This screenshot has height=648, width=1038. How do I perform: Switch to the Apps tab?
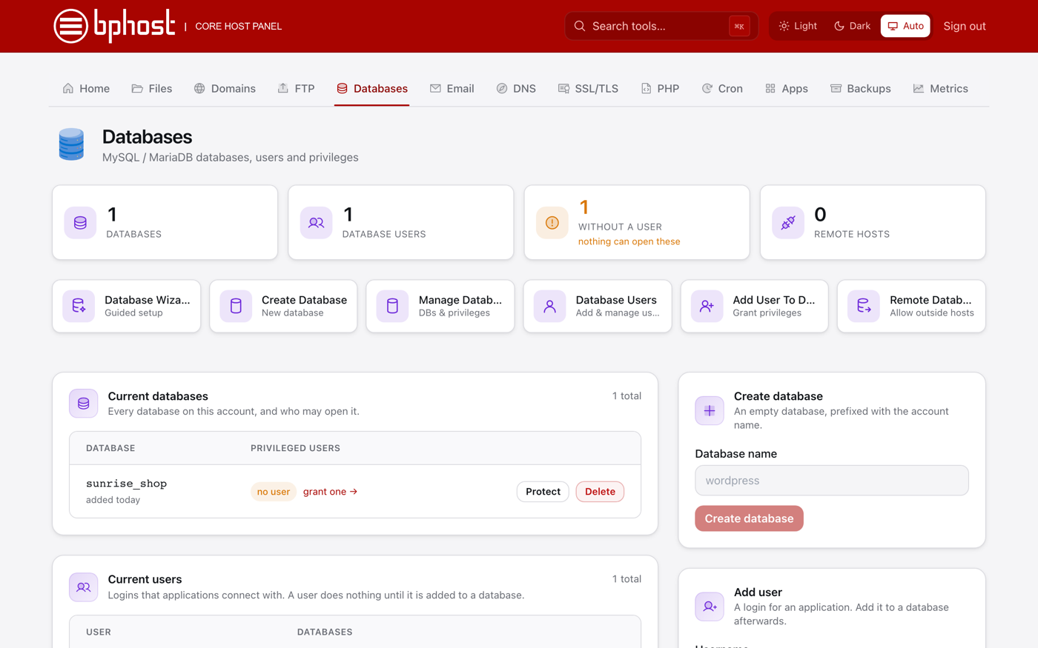pos(786,88)
